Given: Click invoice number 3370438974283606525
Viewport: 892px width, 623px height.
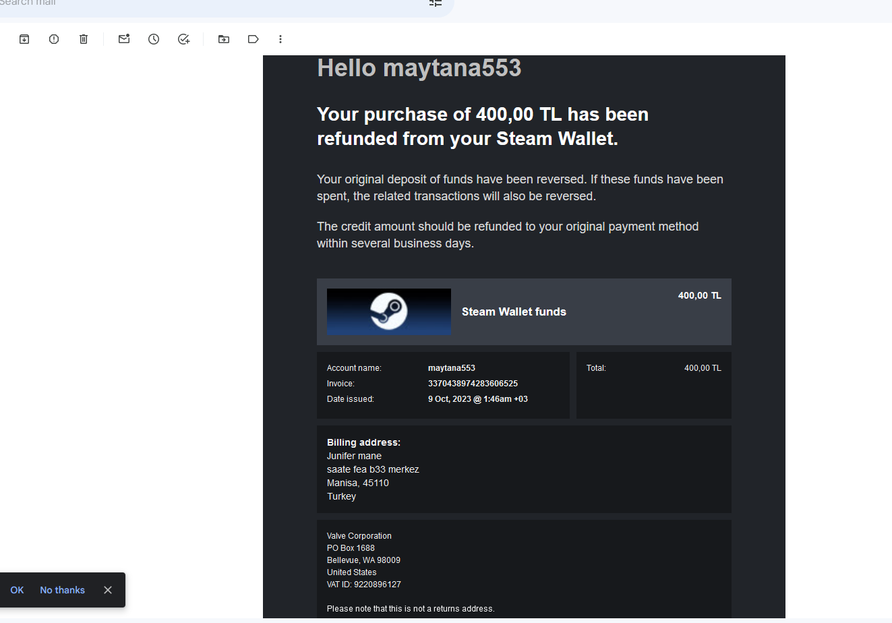Looking at the screenshot, I should click(473, 384).
